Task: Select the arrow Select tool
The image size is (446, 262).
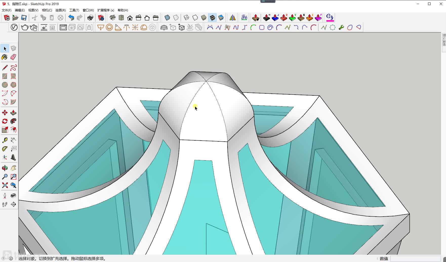Action: (5, 49)
